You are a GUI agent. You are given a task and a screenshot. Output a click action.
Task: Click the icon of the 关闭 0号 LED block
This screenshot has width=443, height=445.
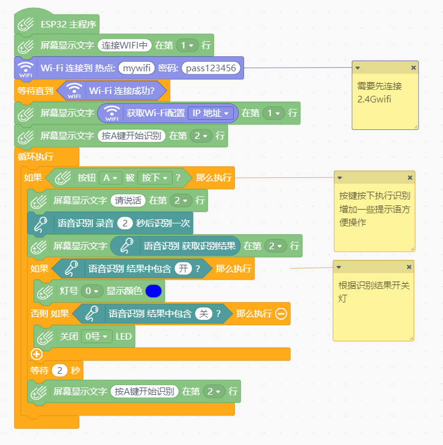click(45, 337)
